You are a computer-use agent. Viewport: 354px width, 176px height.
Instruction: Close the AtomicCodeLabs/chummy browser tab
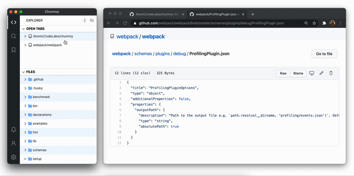(183, 14)
